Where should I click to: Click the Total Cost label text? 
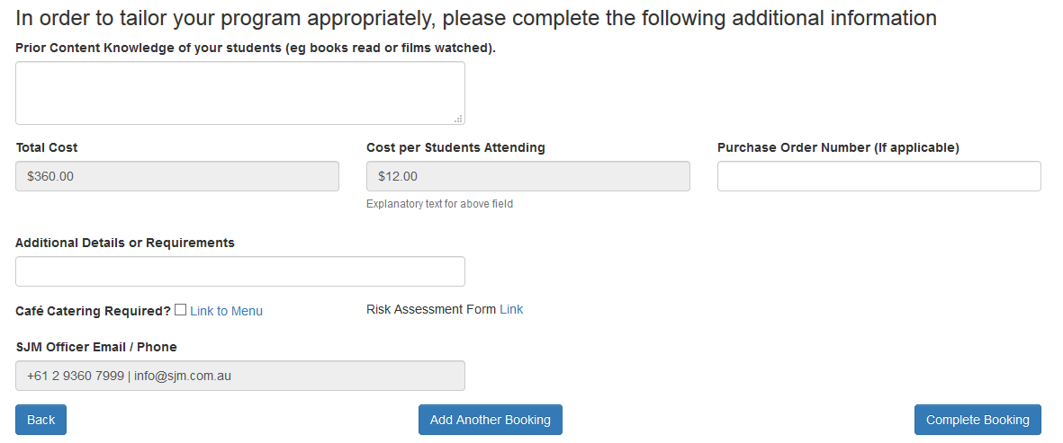(47, 147)
